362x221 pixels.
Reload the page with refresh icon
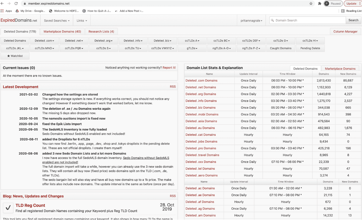coord(16,4)
